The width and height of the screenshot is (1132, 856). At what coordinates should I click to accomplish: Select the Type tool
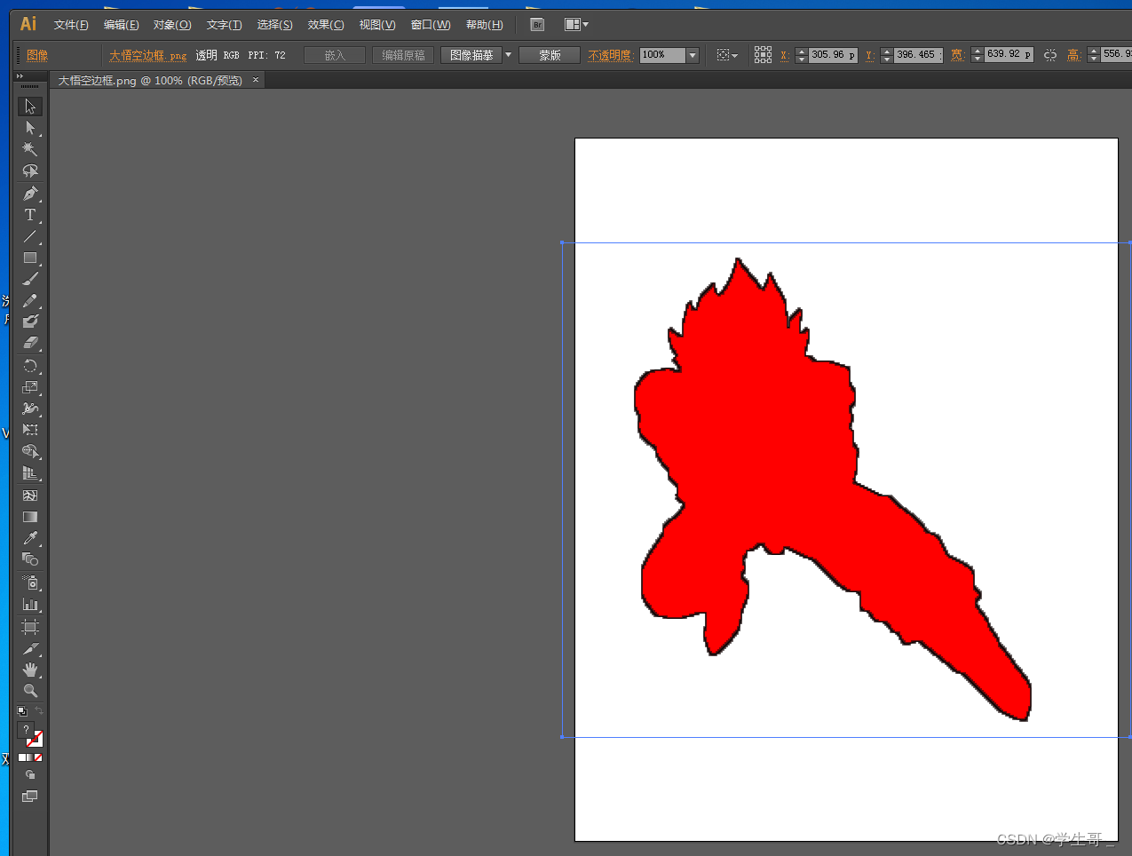tap(30, 215)
